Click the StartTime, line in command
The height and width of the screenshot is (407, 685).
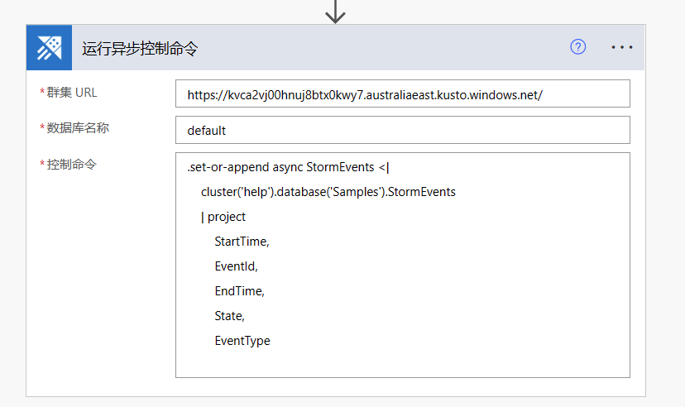click(x=242, y=242)
